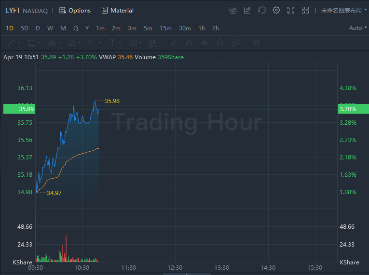Open chart settings gear icon

276,10
